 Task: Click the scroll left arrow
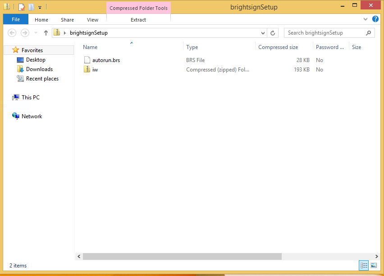coord(79,257)
